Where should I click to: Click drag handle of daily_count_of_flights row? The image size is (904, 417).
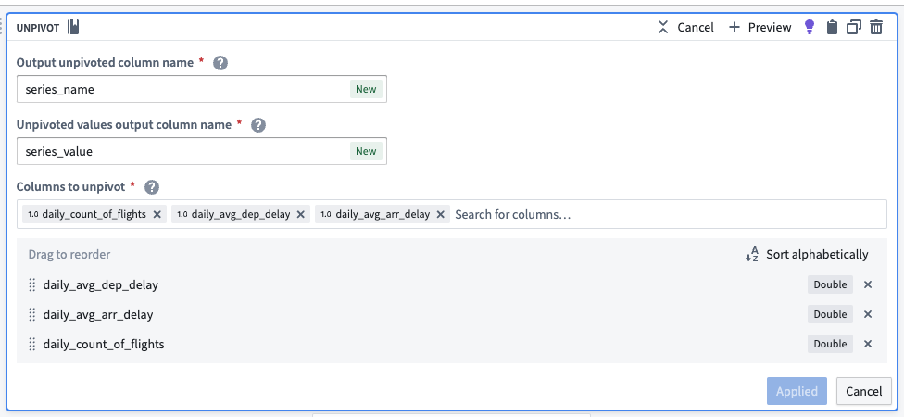[x=32, y=345]
